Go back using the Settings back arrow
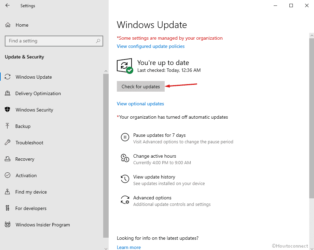This screenshot has width=314, height=250. [8, 5]
